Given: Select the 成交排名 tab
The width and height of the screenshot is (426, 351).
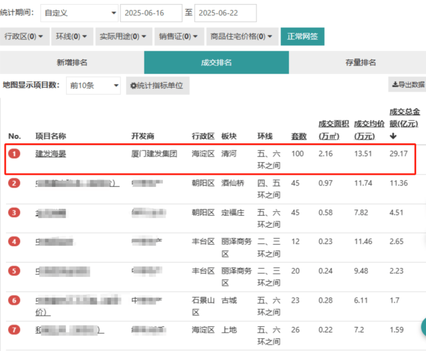Looking at the screenshot, I should point(216,62).
